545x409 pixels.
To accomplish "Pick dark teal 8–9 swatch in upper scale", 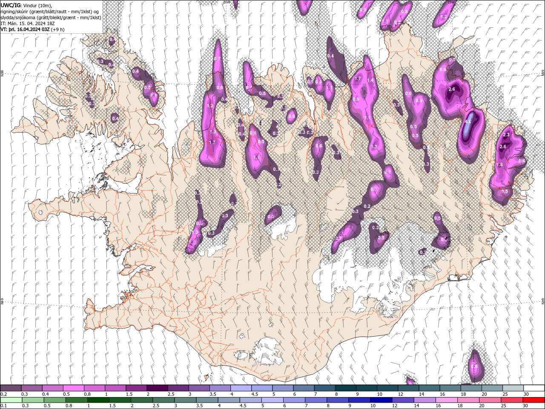I will point(346,388).
